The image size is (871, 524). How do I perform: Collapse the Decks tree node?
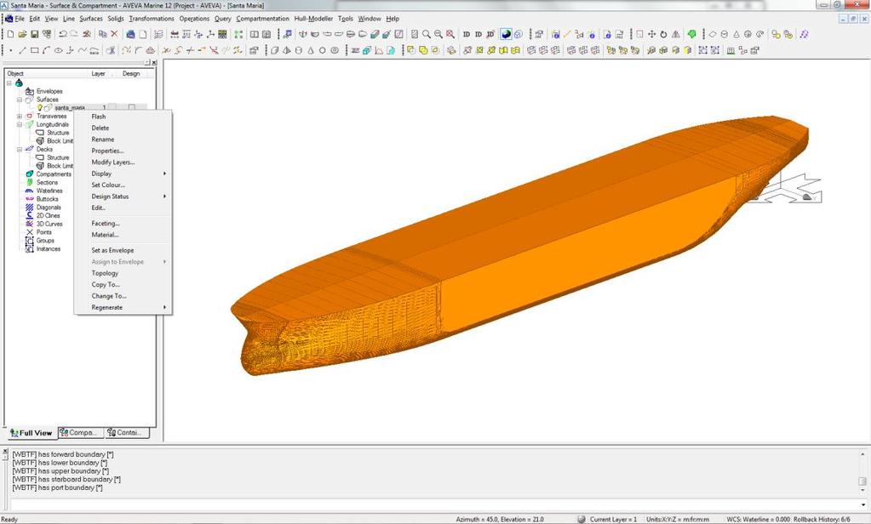click(x=20, y=150)
